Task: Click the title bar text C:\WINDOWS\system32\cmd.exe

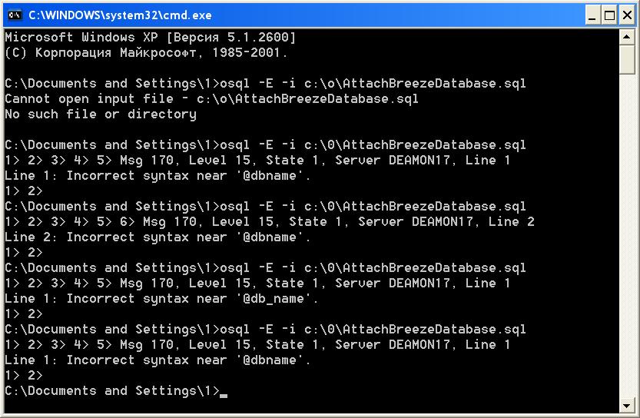Action: 120,15
